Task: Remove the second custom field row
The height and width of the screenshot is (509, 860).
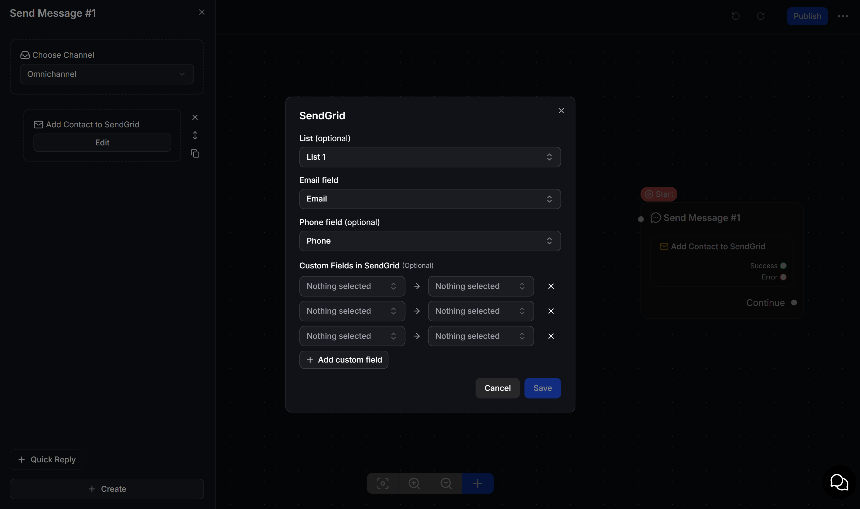Action: click(x=551, y=311)
